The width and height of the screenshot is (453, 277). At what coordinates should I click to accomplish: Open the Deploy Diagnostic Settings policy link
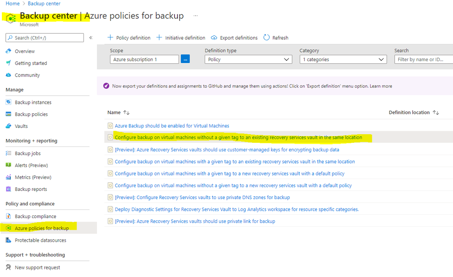[237, 209]
